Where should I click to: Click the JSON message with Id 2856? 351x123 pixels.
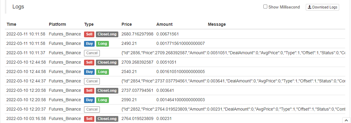pos(233,53)
